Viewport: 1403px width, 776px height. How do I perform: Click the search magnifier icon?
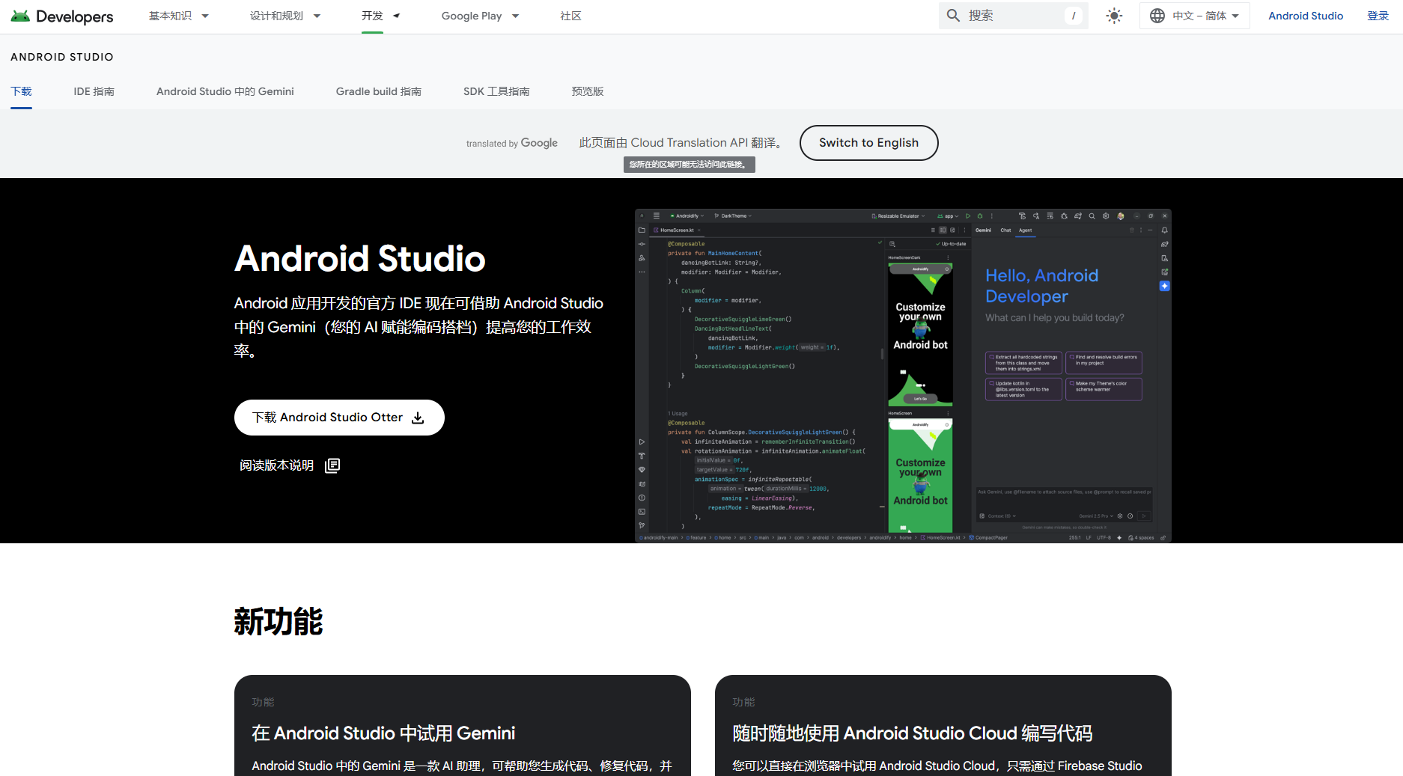point(953,16)
